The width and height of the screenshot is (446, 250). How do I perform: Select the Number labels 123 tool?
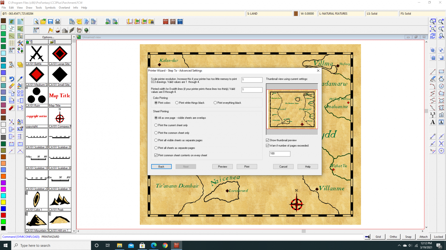tap(433, 115)
